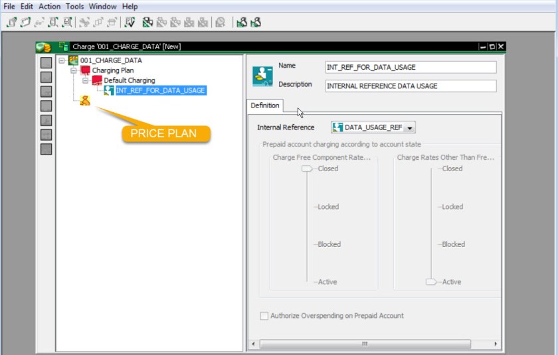Click the red Default Charging node icon
The height and width of the screenshot is (355, 558).
pos(97,80)
